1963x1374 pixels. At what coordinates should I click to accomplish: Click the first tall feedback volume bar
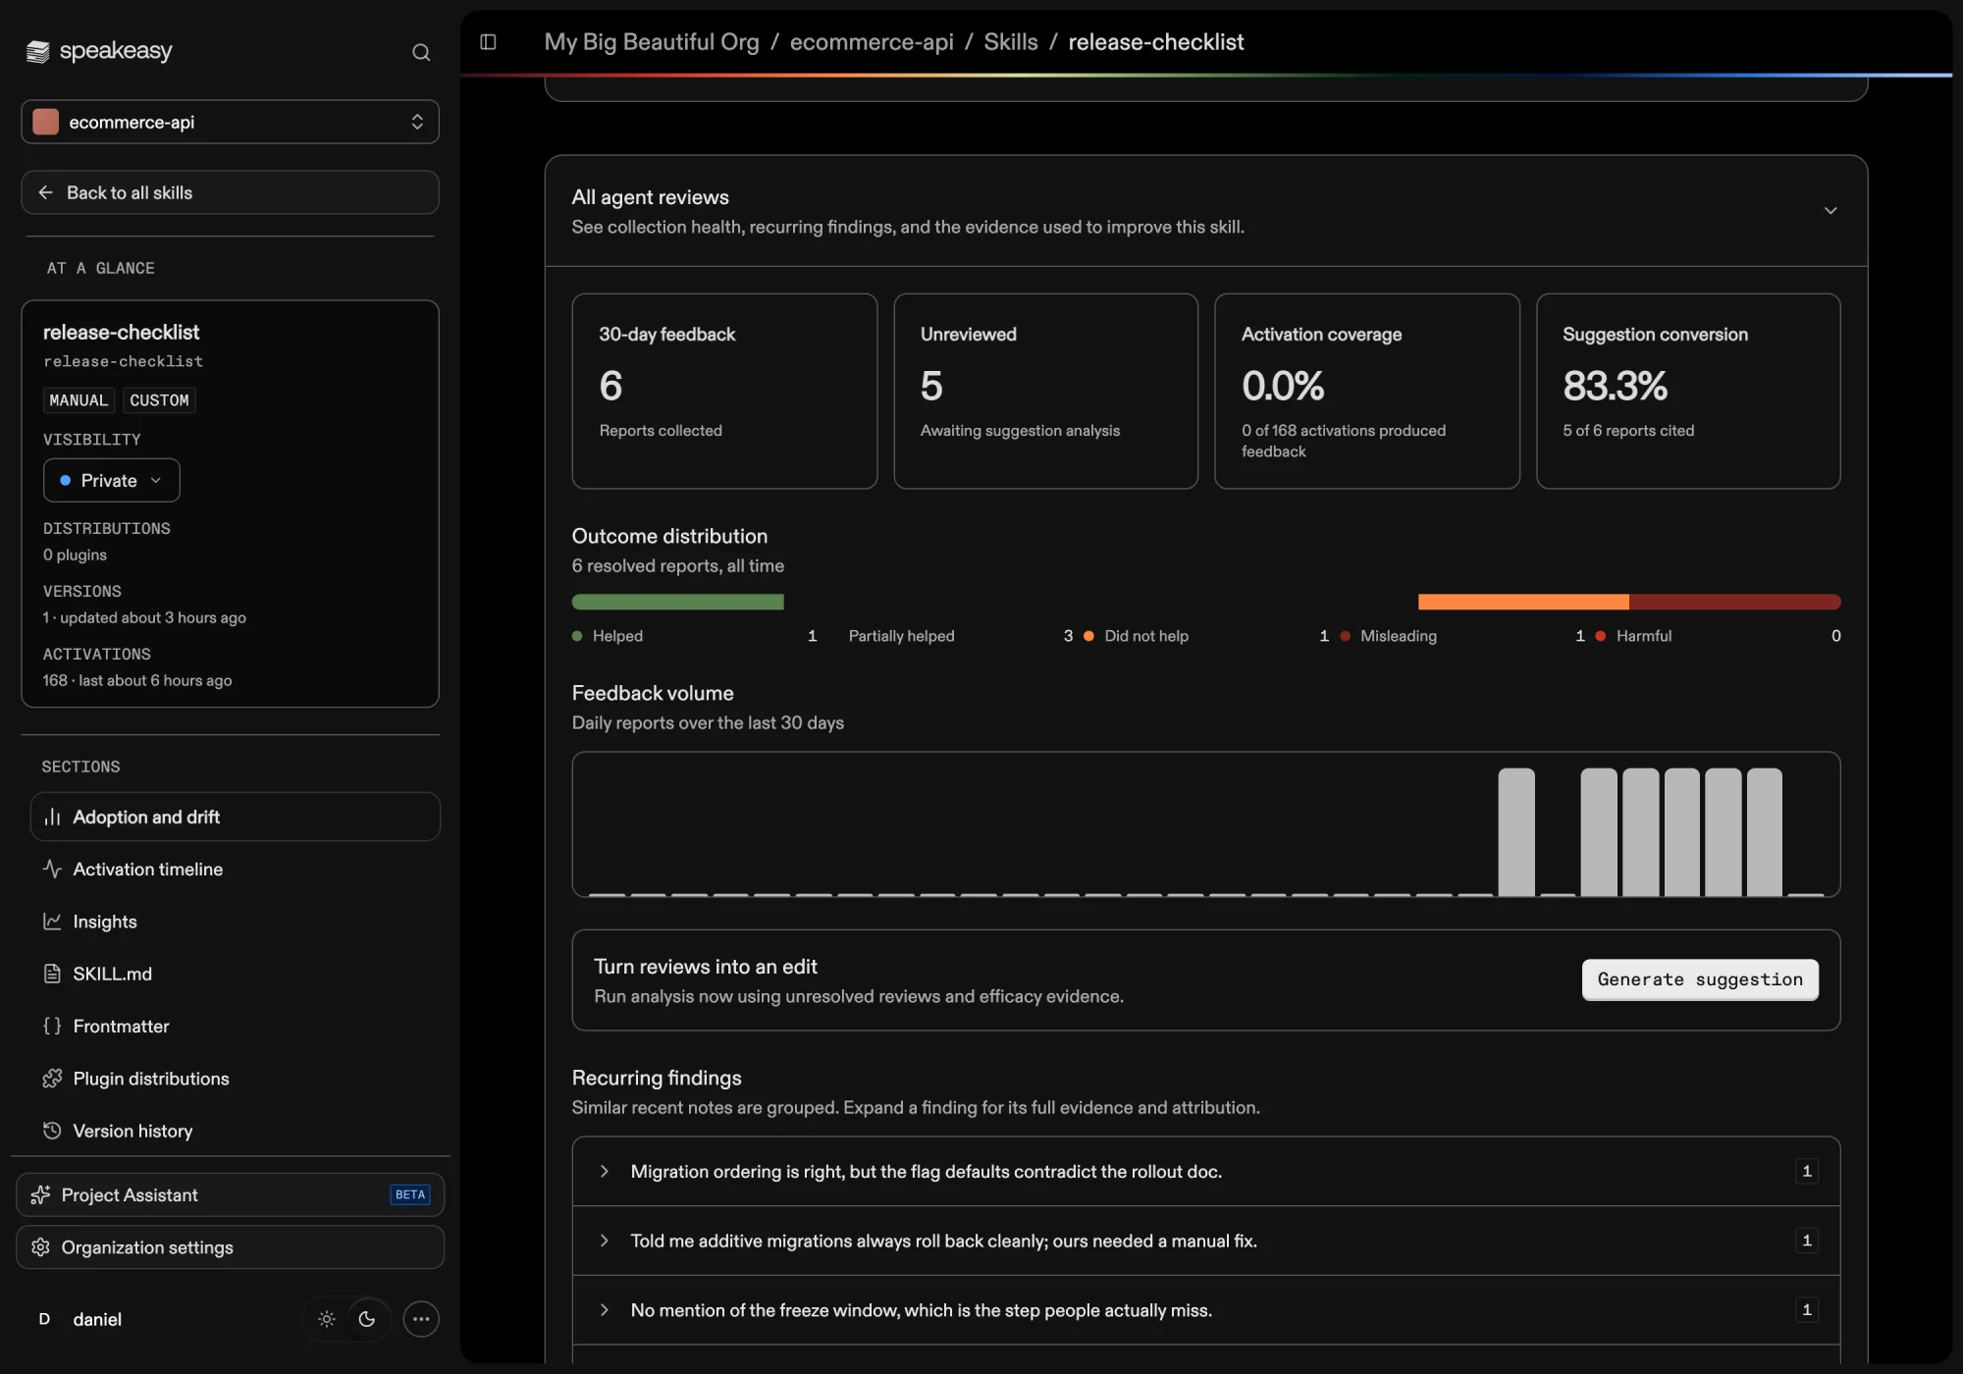[1515, 832]
